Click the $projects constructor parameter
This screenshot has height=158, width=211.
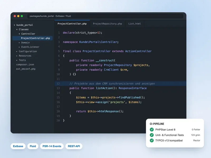click(x=141, y=65)
